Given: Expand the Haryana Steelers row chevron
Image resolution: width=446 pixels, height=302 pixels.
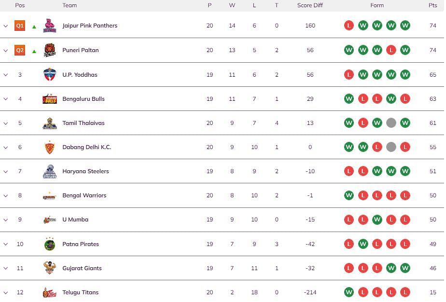Looking at the screenshot, I should click(6, 171).
